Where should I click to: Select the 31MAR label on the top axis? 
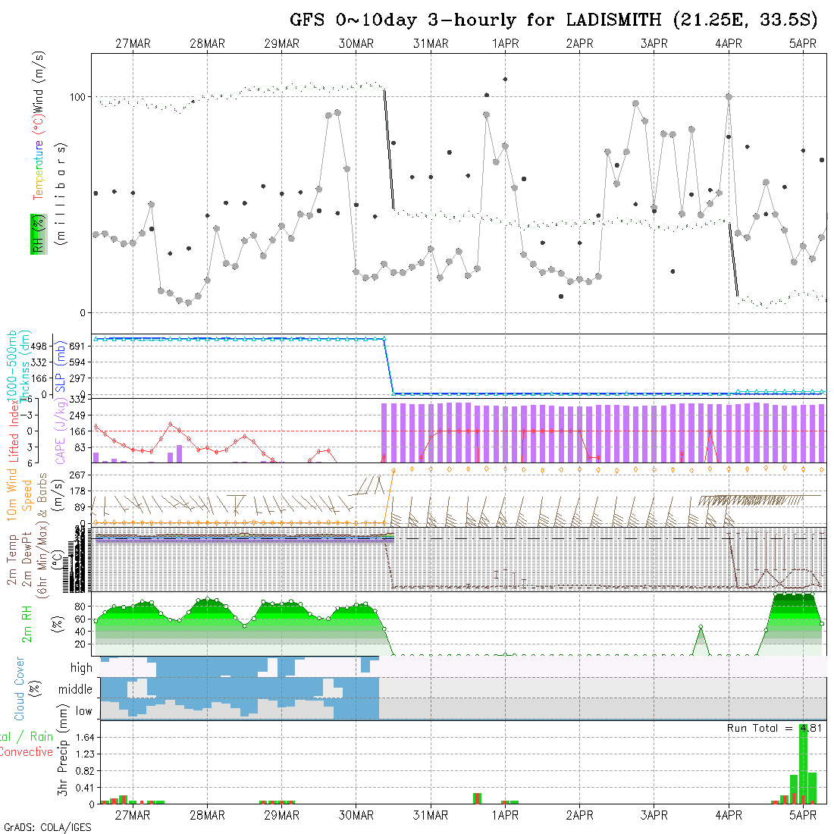[431, 44]
